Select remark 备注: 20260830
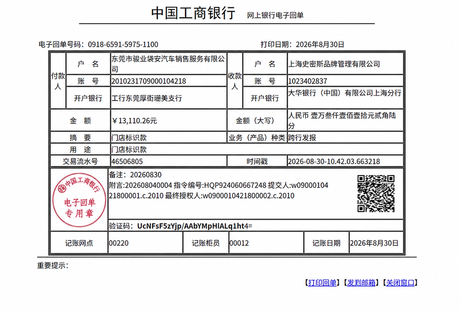 point(135,175)
